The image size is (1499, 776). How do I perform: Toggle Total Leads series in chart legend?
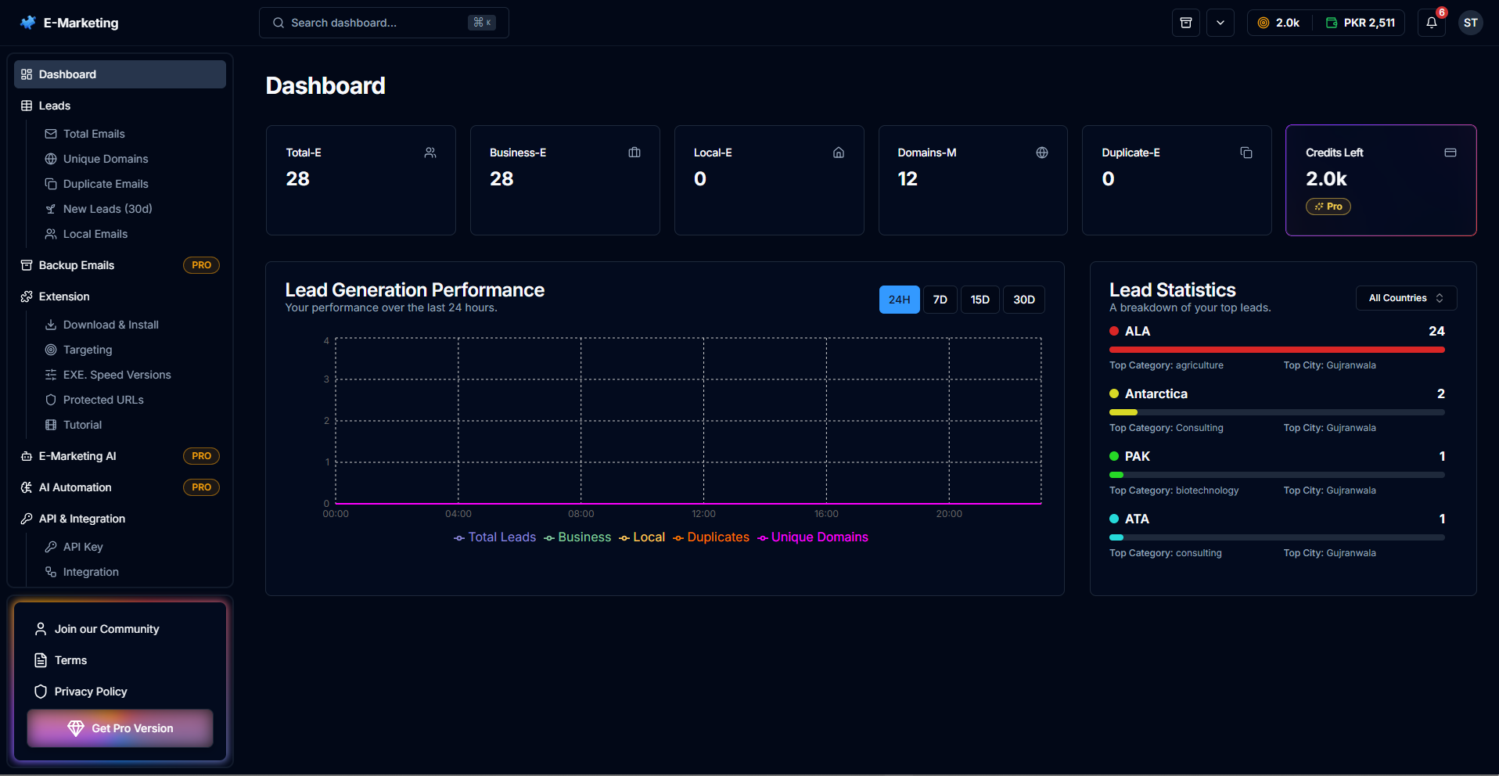tap(495, 537)
